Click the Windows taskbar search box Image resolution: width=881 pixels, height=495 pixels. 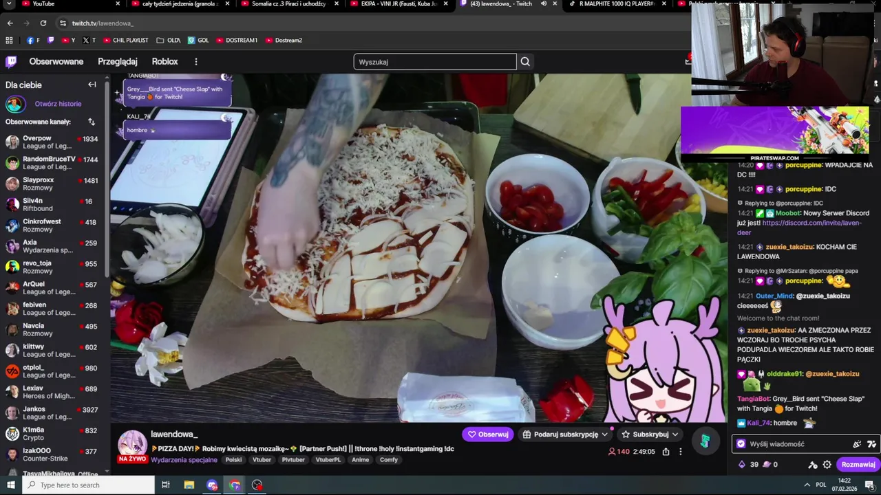[88, 485]
